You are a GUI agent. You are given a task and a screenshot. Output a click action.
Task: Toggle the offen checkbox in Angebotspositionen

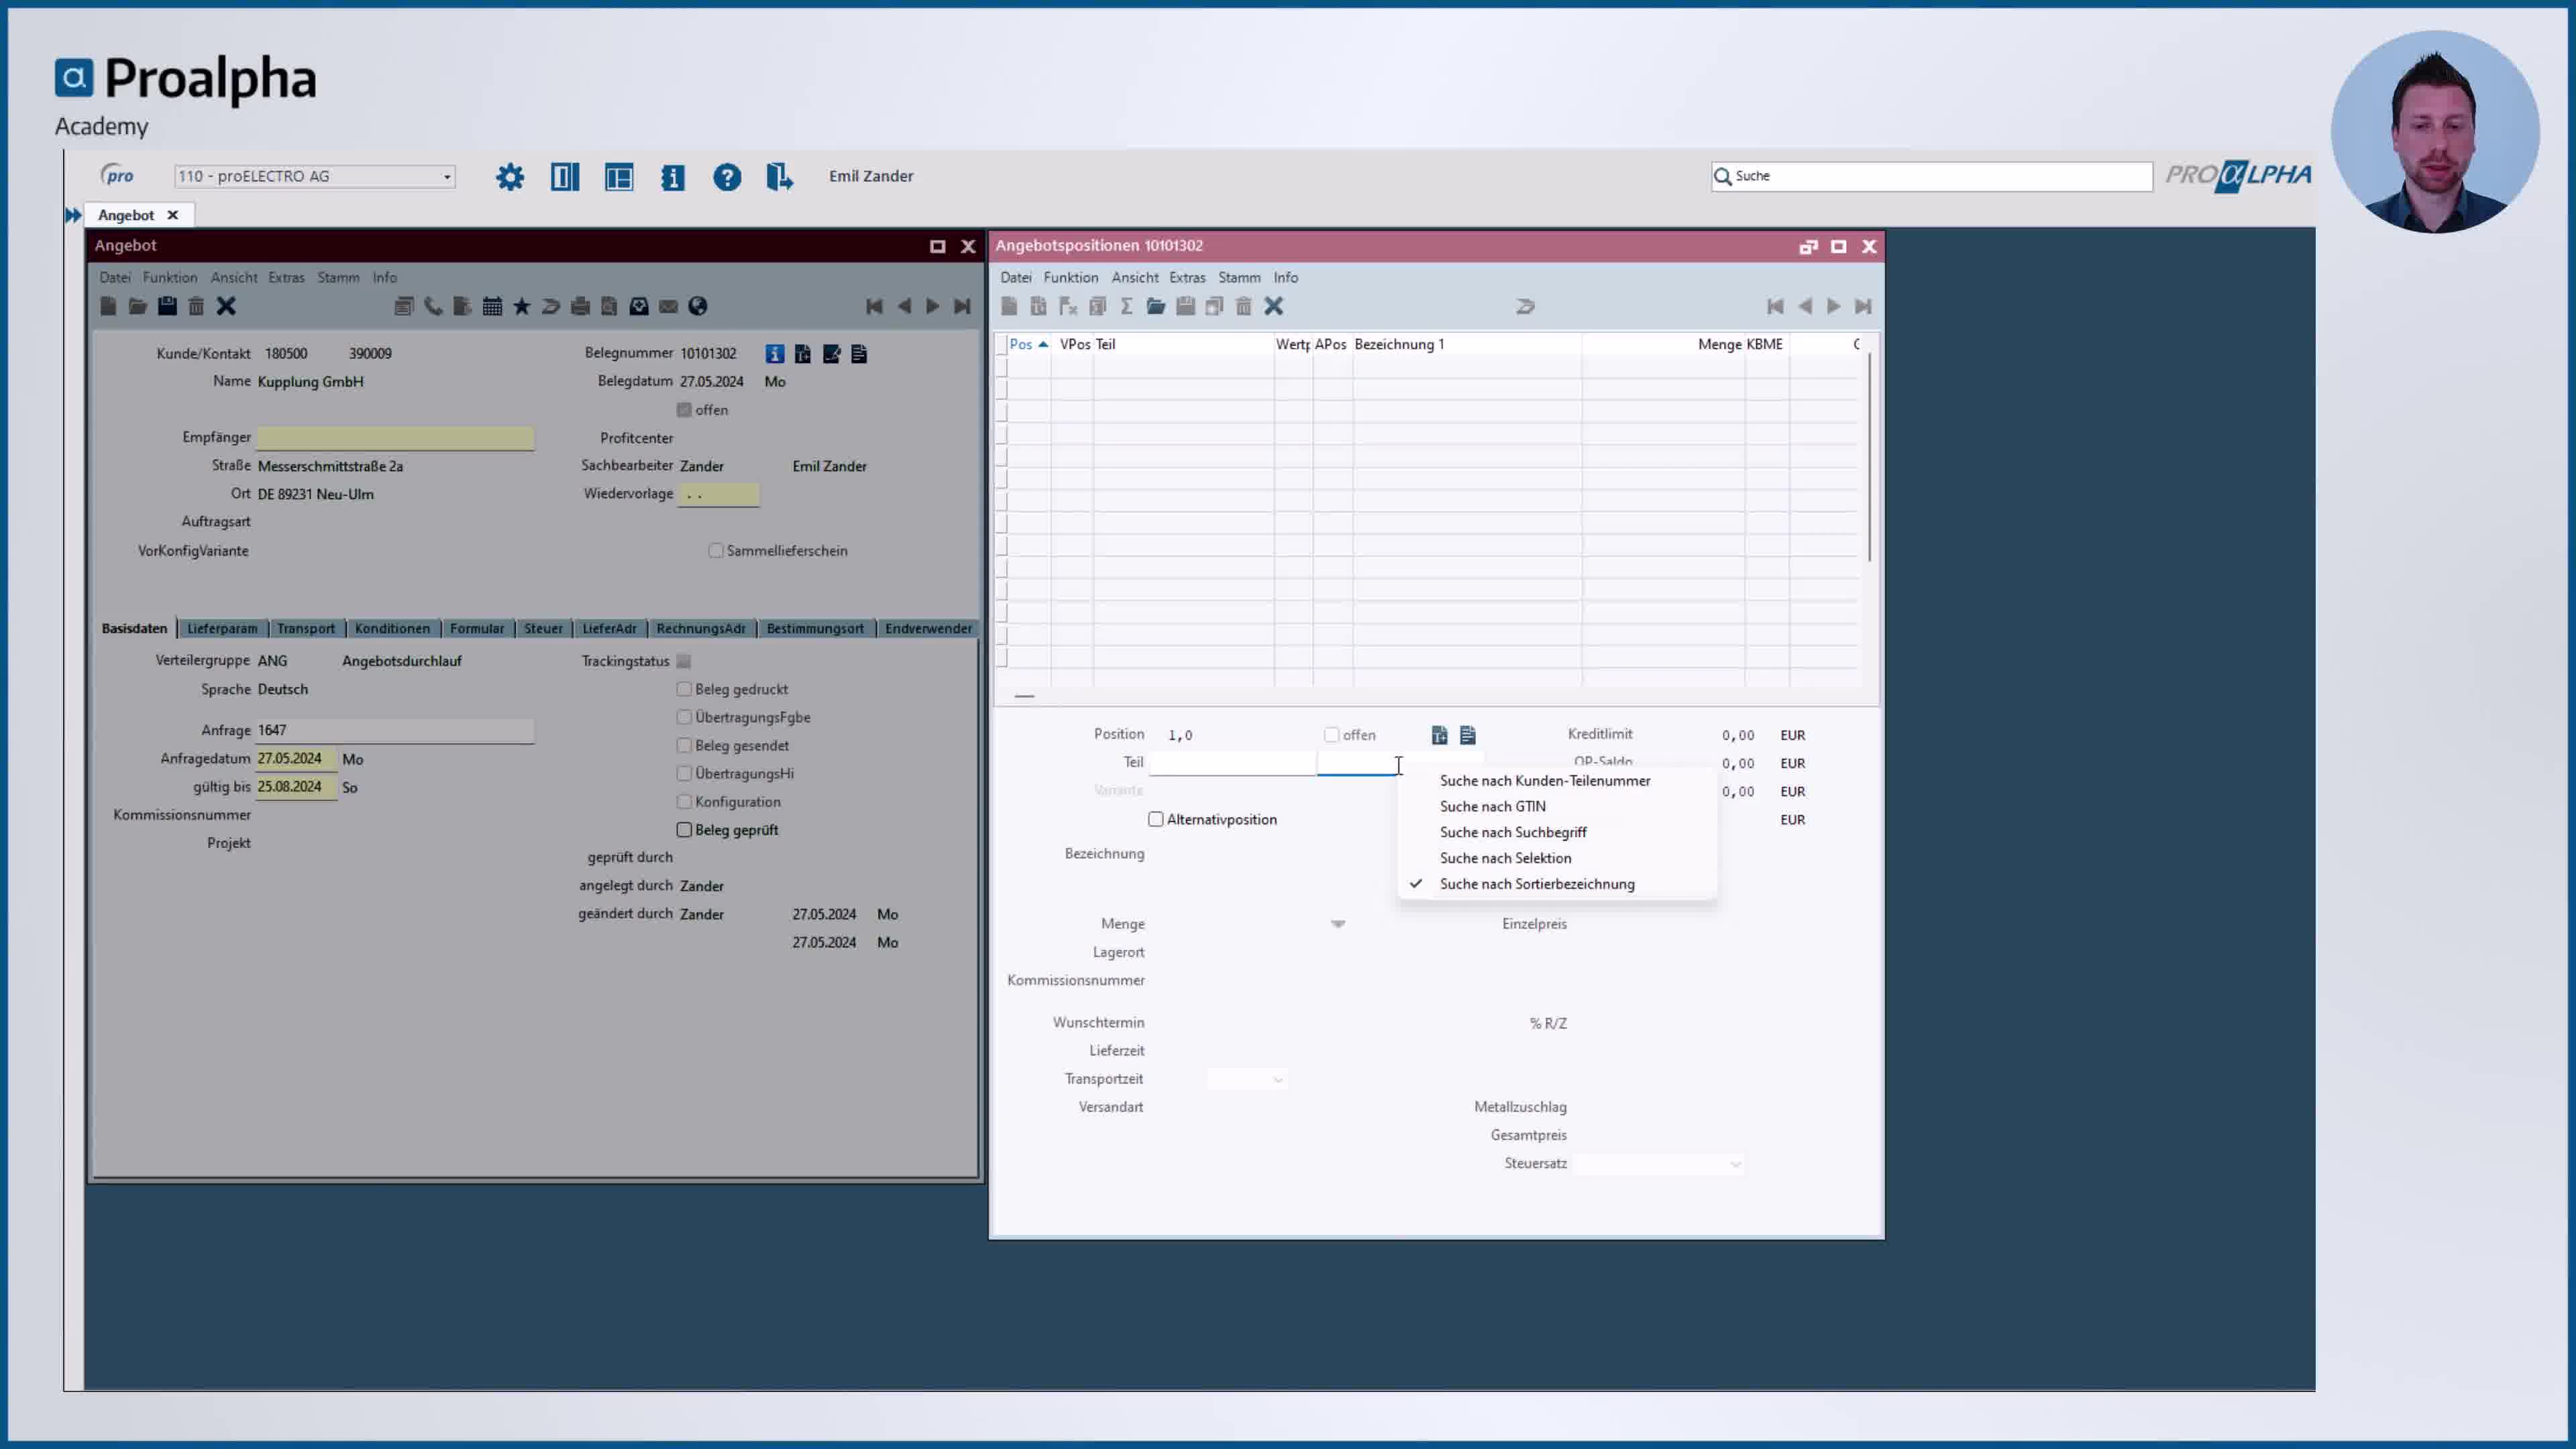(x=1331, y=735)
